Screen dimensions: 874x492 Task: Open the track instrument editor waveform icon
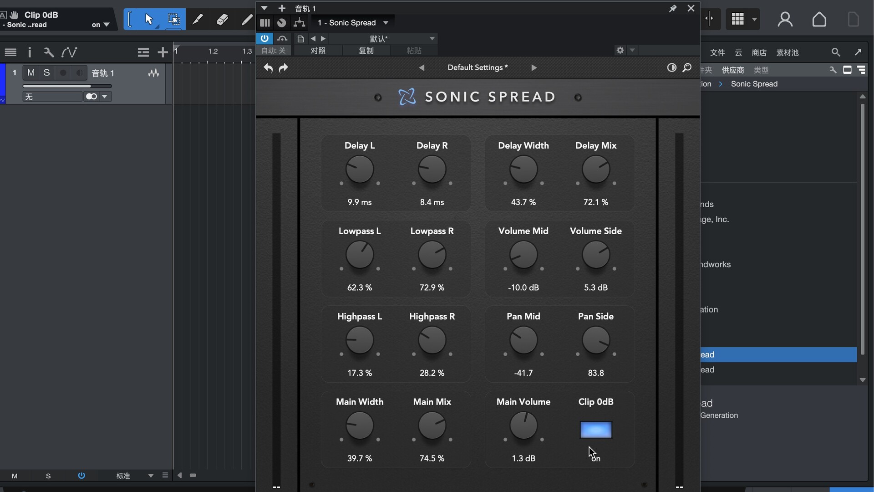[x=153, y=73]
